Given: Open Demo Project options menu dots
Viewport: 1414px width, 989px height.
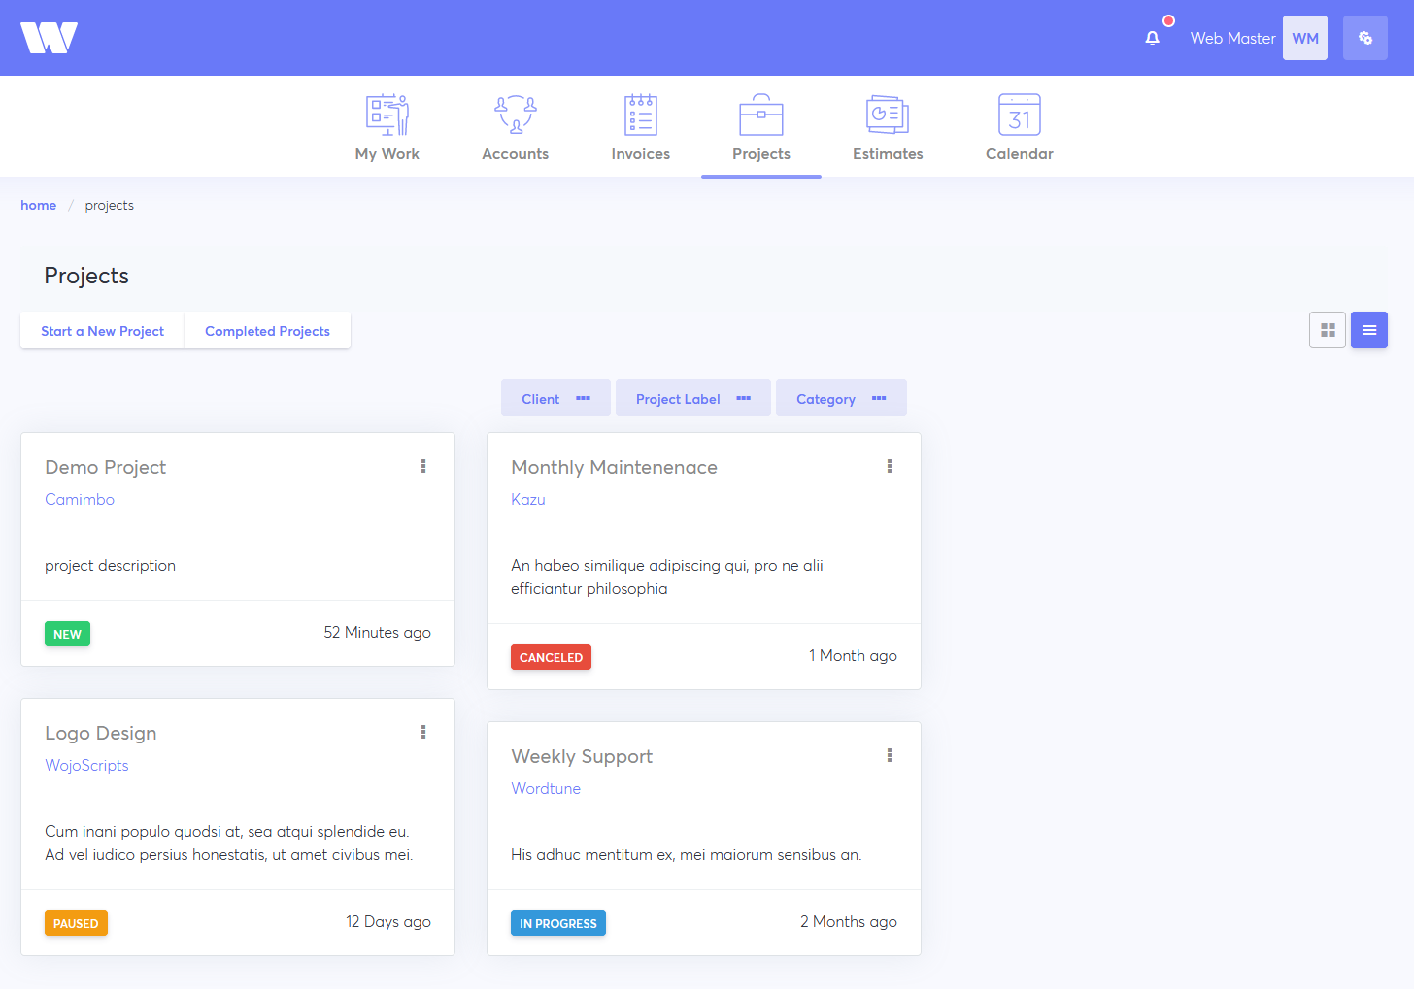Looking at the screenshot, I should tap(423, 466).
